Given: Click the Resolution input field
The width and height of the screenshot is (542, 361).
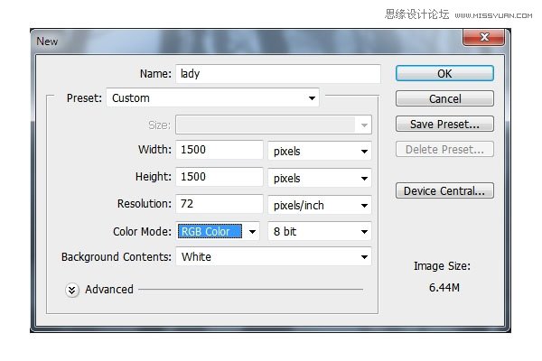Looking at the screenshot, I should pyautogui.click(x=220, y=204).
